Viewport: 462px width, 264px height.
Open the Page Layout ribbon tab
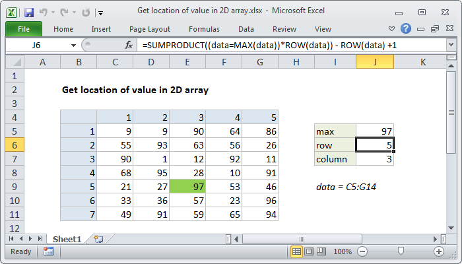[150, 29]
